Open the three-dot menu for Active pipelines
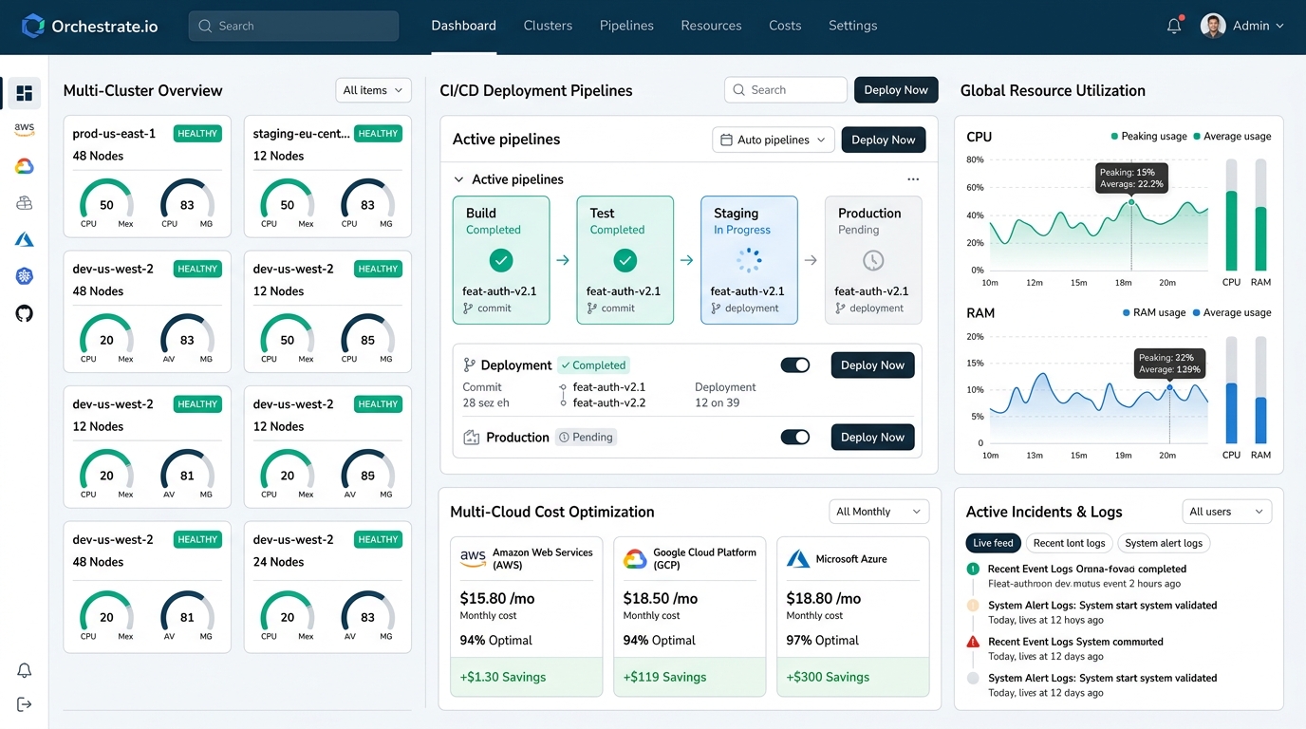The height and width of the screenshot is (729, 1306). point(913,179)
